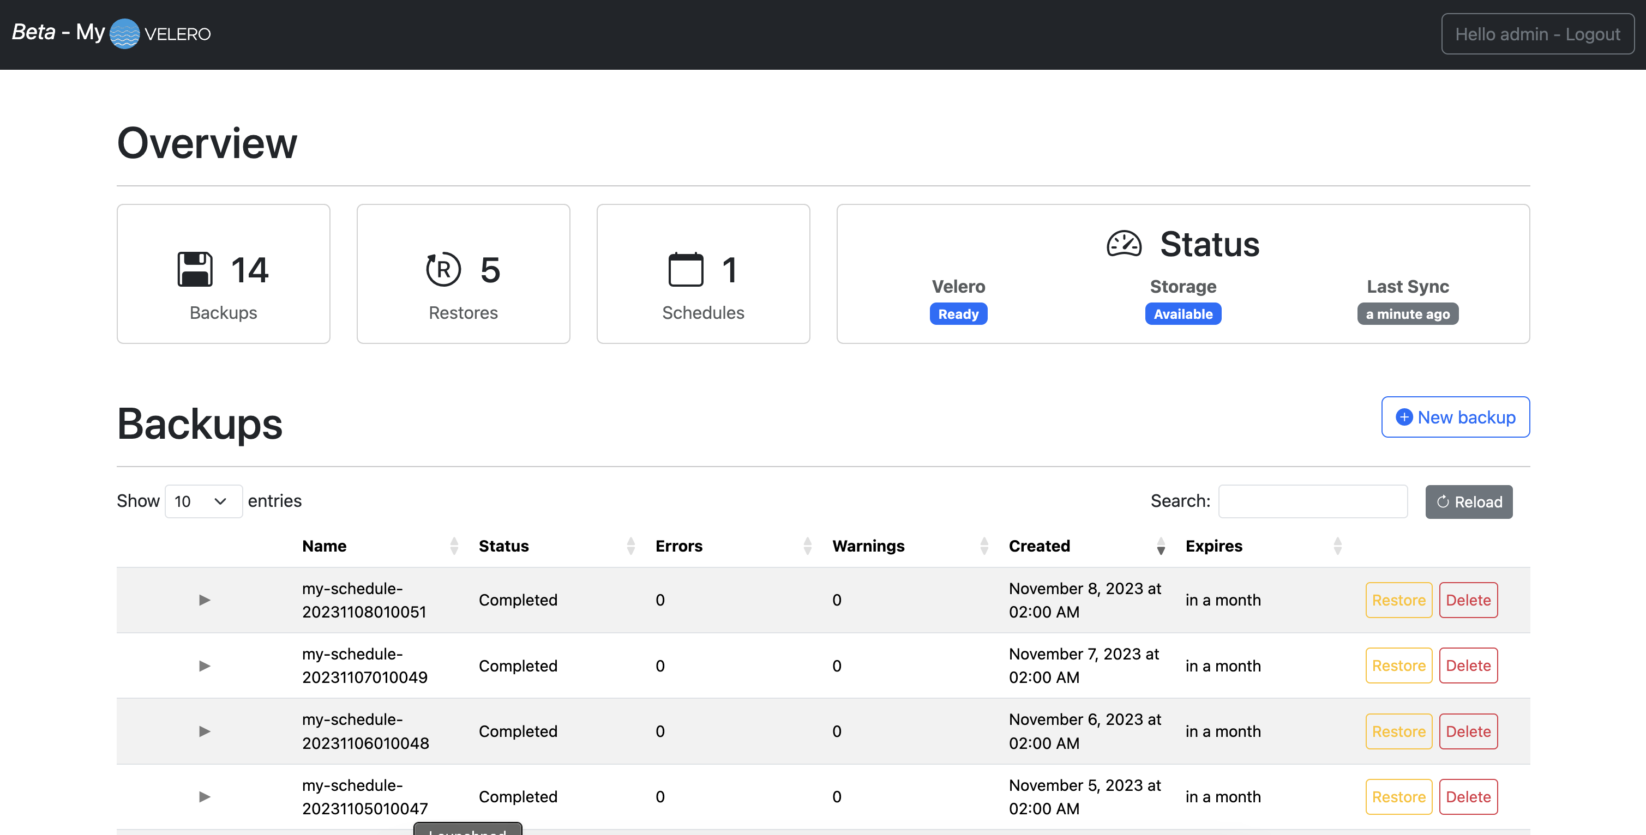
Task: Click the calendar Schedules icon
Action: (686, 269)
